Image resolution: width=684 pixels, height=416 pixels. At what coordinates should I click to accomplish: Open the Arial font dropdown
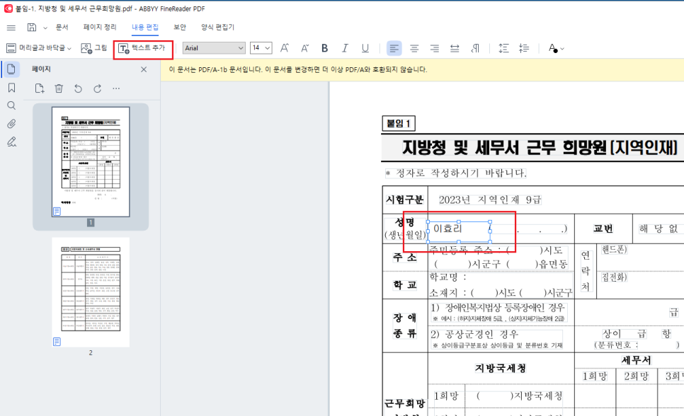(x=214, y=48)
